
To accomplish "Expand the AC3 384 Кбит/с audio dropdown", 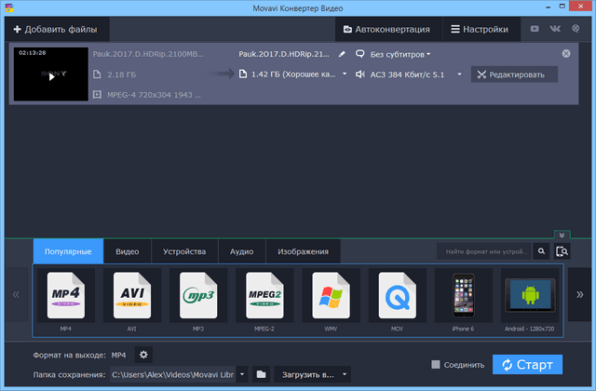I will pyautogui.click(x=410, y=74).
